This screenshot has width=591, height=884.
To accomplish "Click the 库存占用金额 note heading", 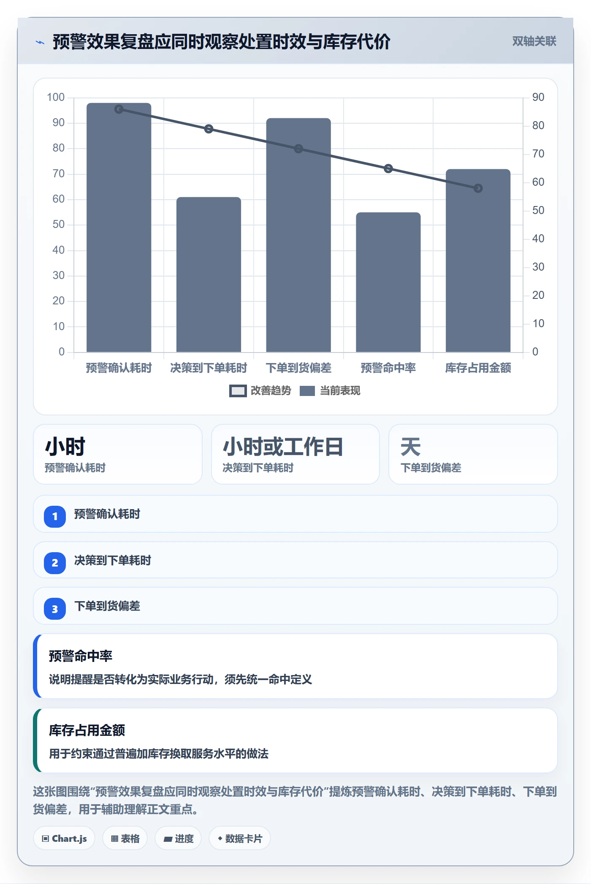I will coord(87,730).
